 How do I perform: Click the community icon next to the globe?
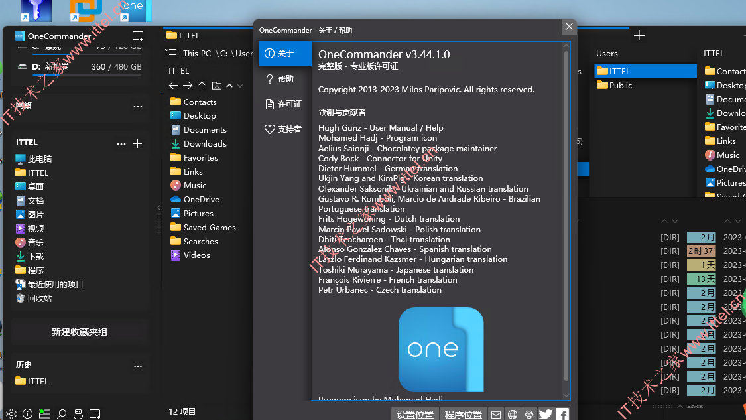529,414
